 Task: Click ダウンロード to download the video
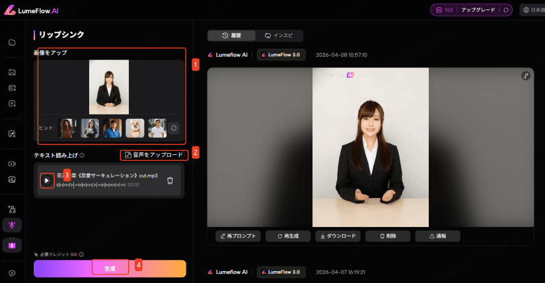(x=338, y=236)
